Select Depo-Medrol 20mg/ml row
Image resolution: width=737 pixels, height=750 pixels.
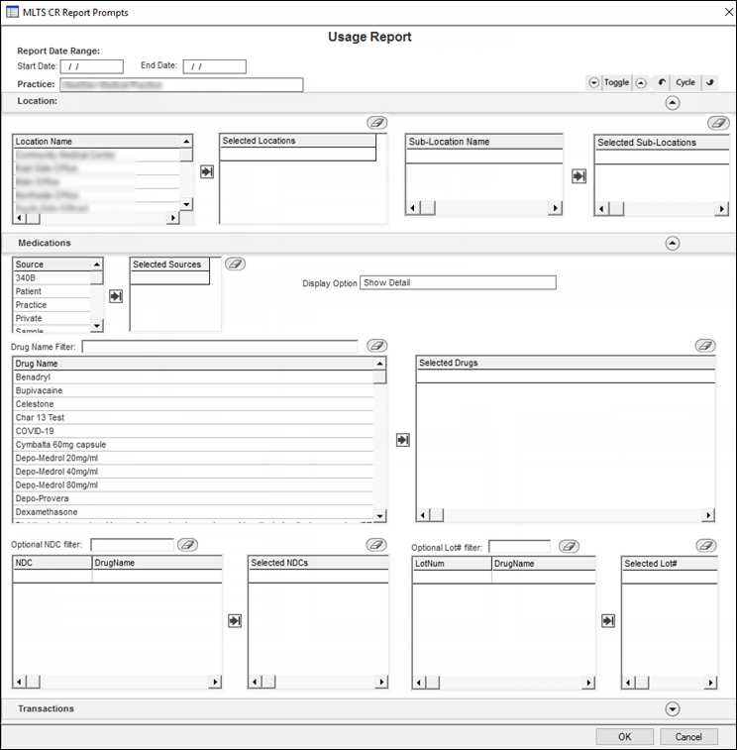(193, 458)
